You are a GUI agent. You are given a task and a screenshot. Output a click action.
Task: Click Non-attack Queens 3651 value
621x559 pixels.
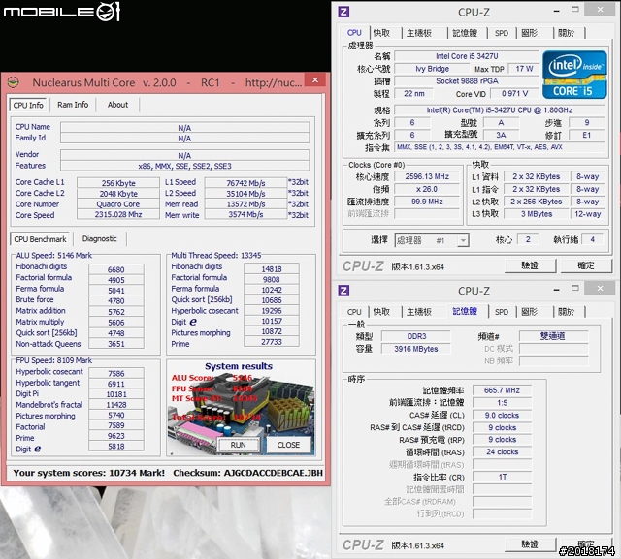click(116, 344)
